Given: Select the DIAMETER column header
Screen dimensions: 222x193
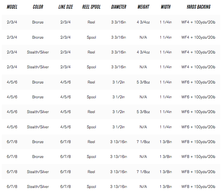Looking at the screenshot, I should [119, 7].
